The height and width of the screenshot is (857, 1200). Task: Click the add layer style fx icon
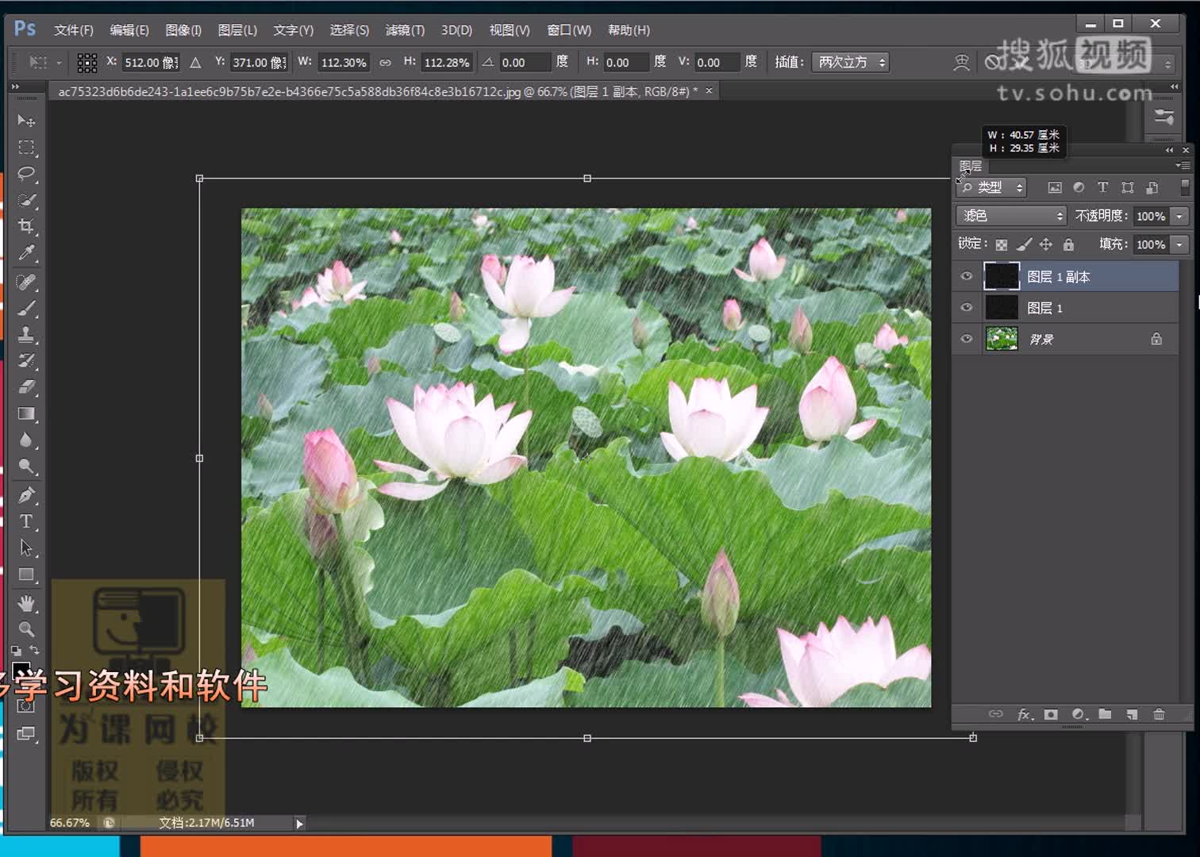tap(1025, 714)
